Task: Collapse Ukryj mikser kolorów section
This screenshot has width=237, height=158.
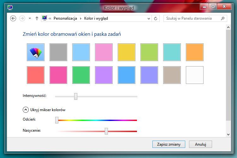Action: pyautogui.click(x=26, y=110)
